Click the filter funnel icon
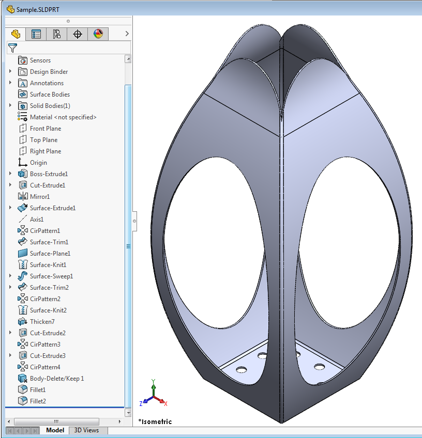422x438 pixels. click(x=13, y=48)
